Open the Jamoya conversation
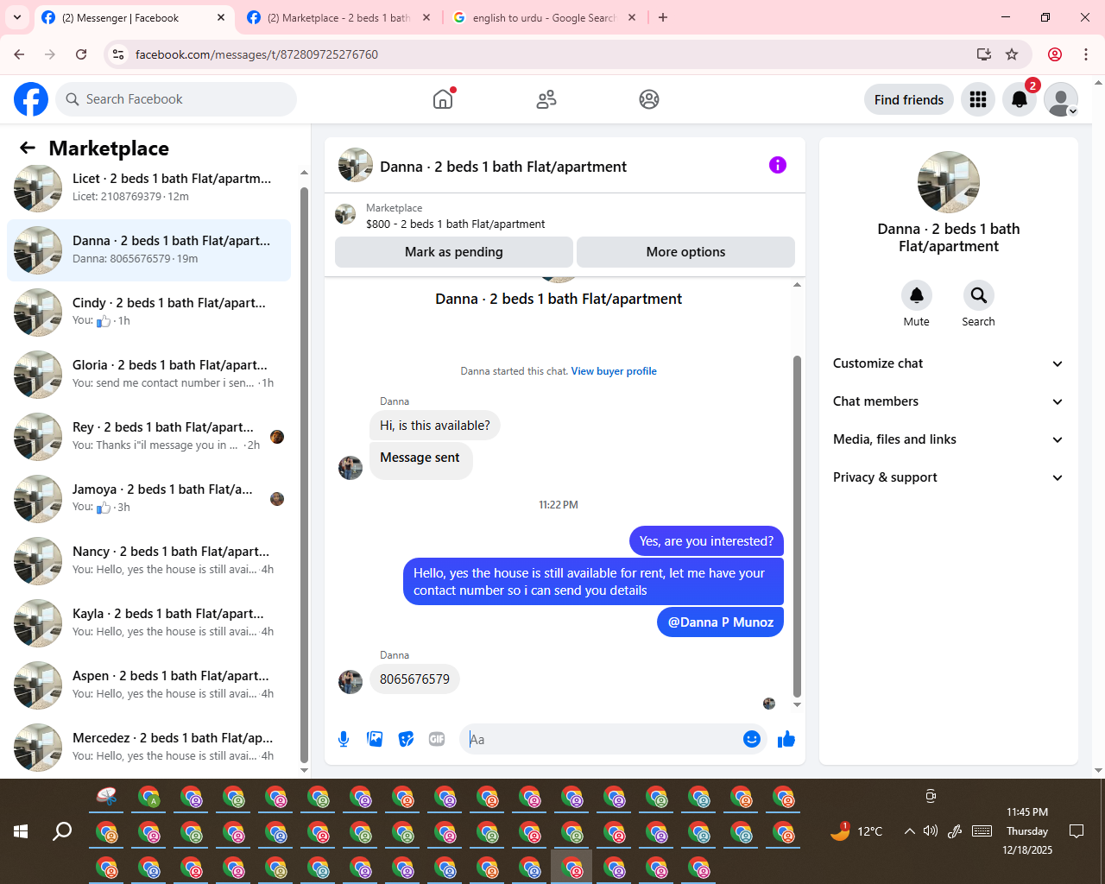 point(148,499)
